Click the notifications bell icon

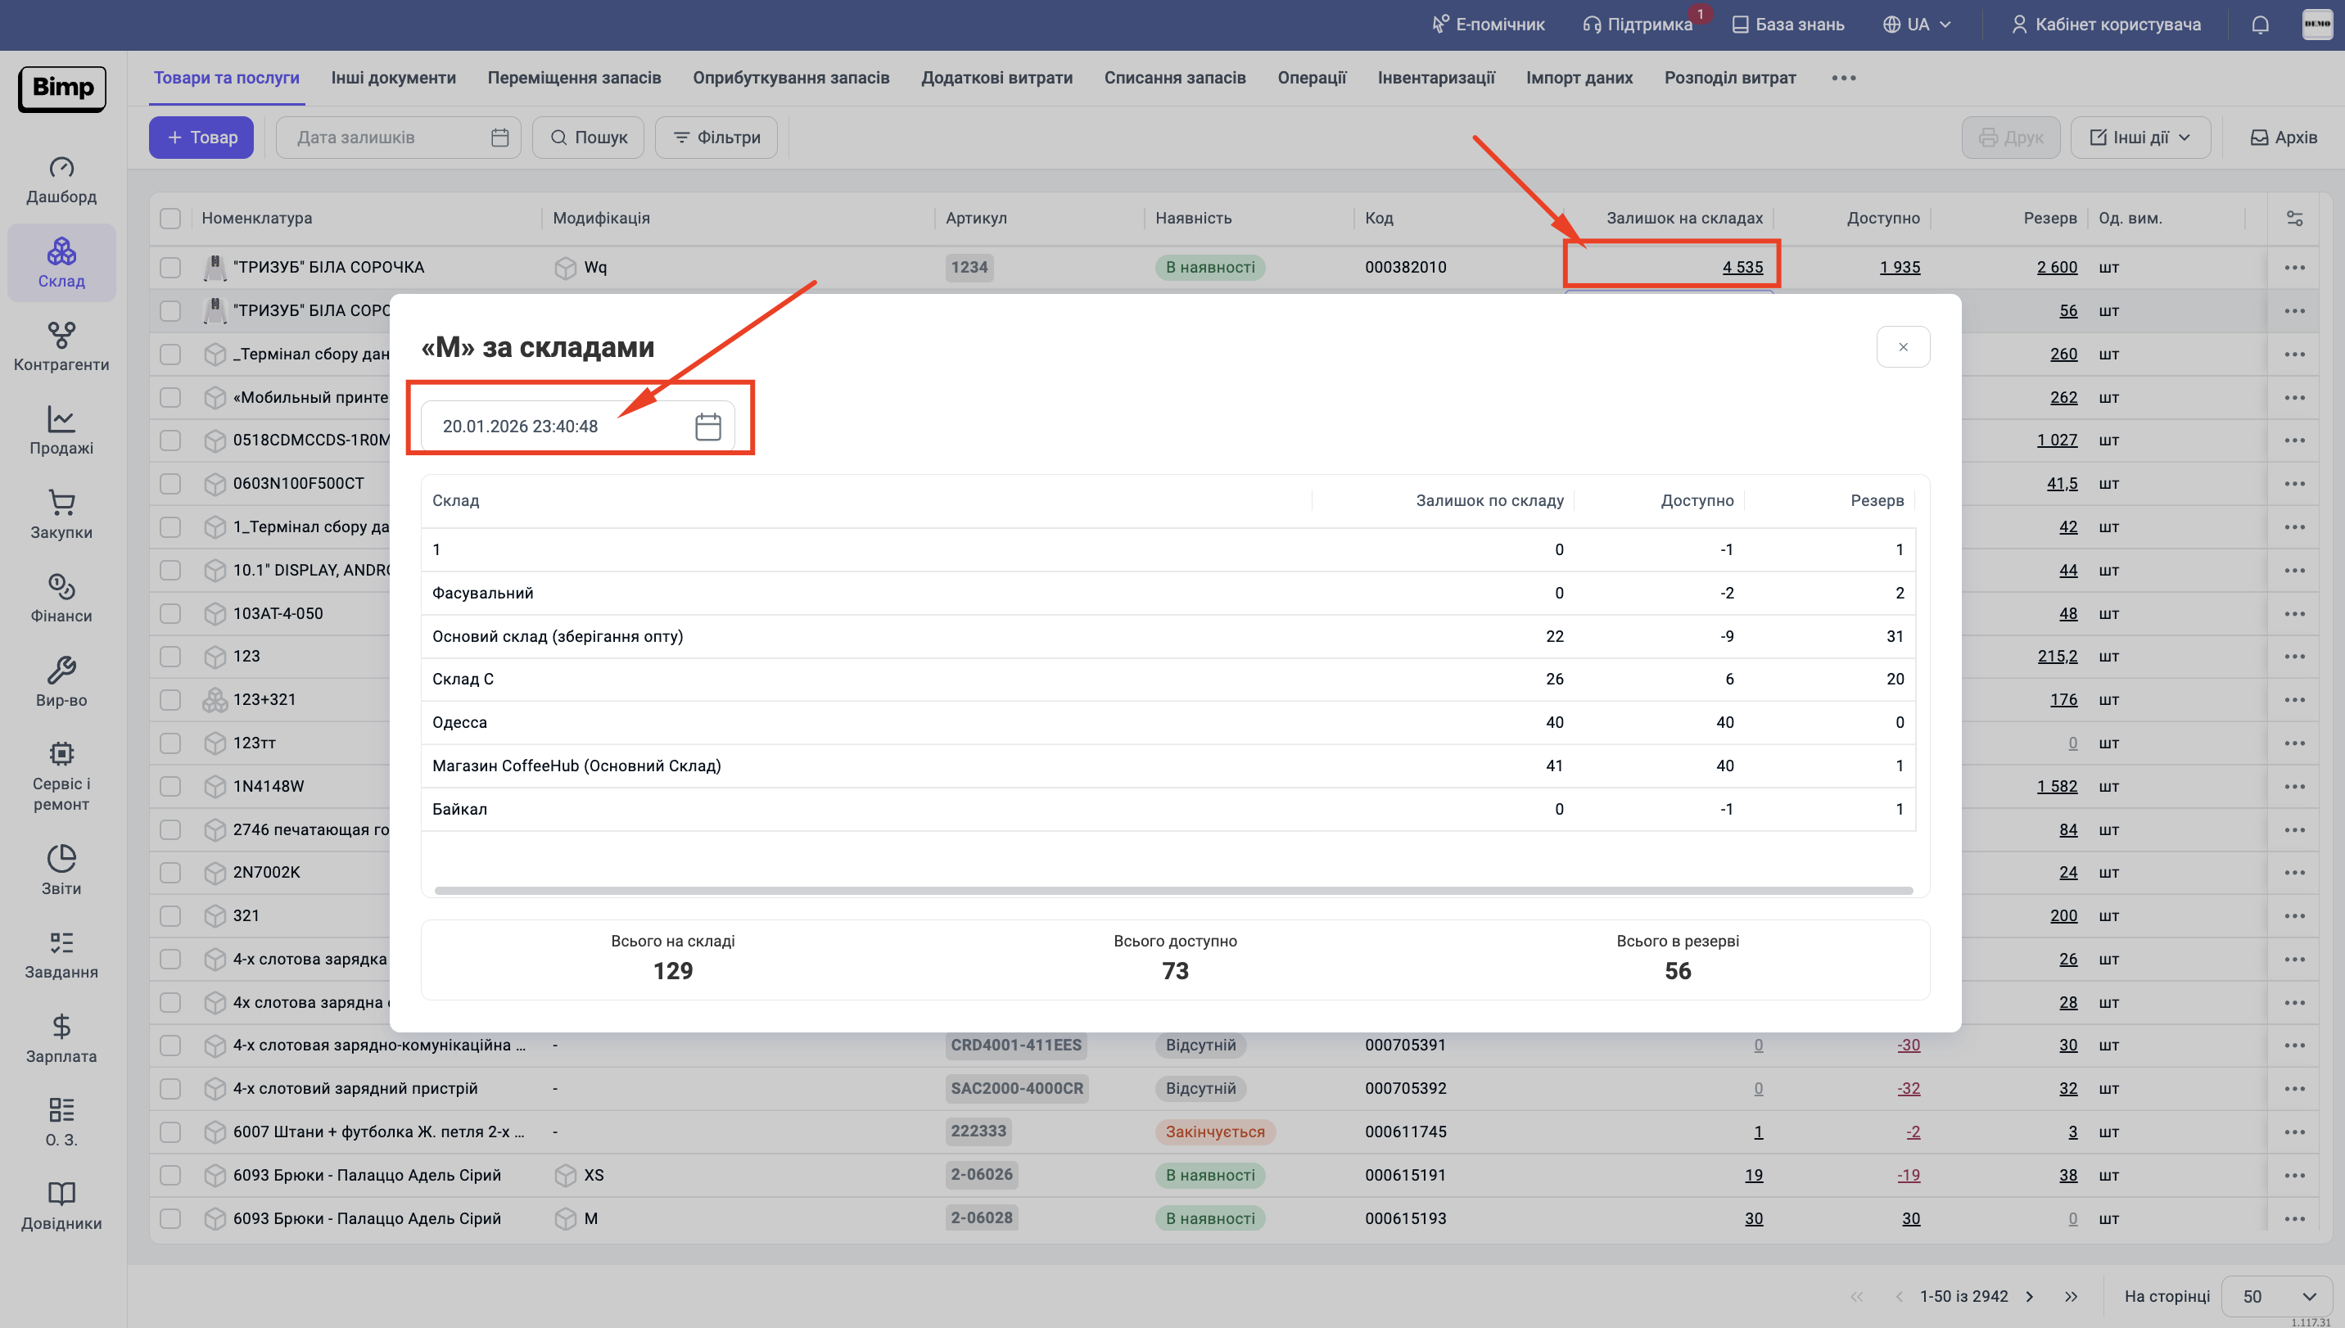click(2259, 25)
